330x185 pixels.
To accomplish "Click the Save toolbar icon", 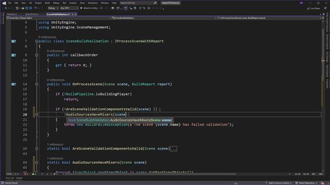I will [27, 8].
